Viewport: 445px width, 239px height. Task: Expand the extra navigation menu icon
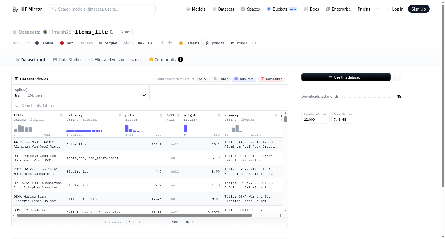(380, 9)
